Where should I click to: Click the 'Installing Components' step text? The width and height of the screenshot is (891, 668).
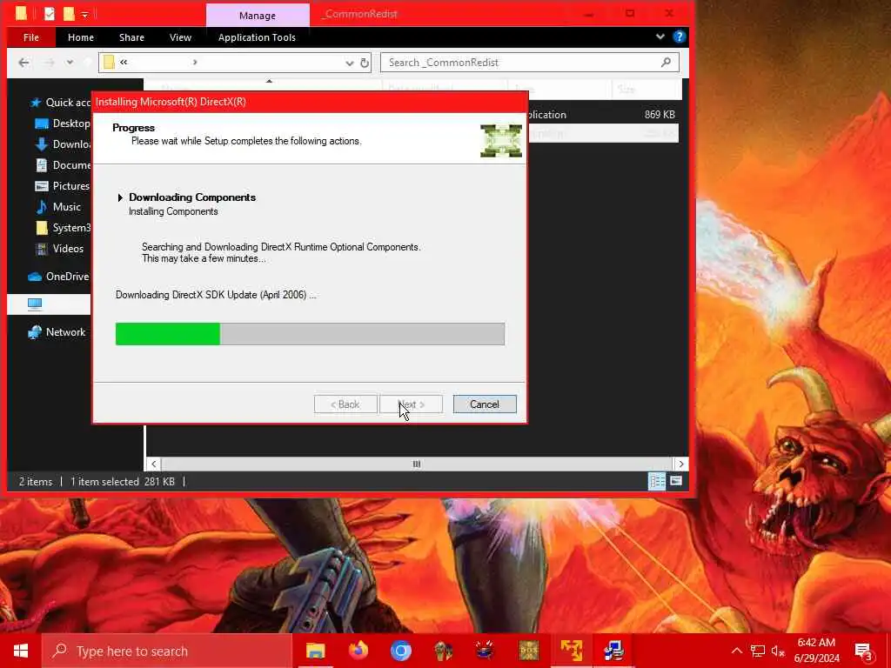pyautogui.click(x=173, y=211)
